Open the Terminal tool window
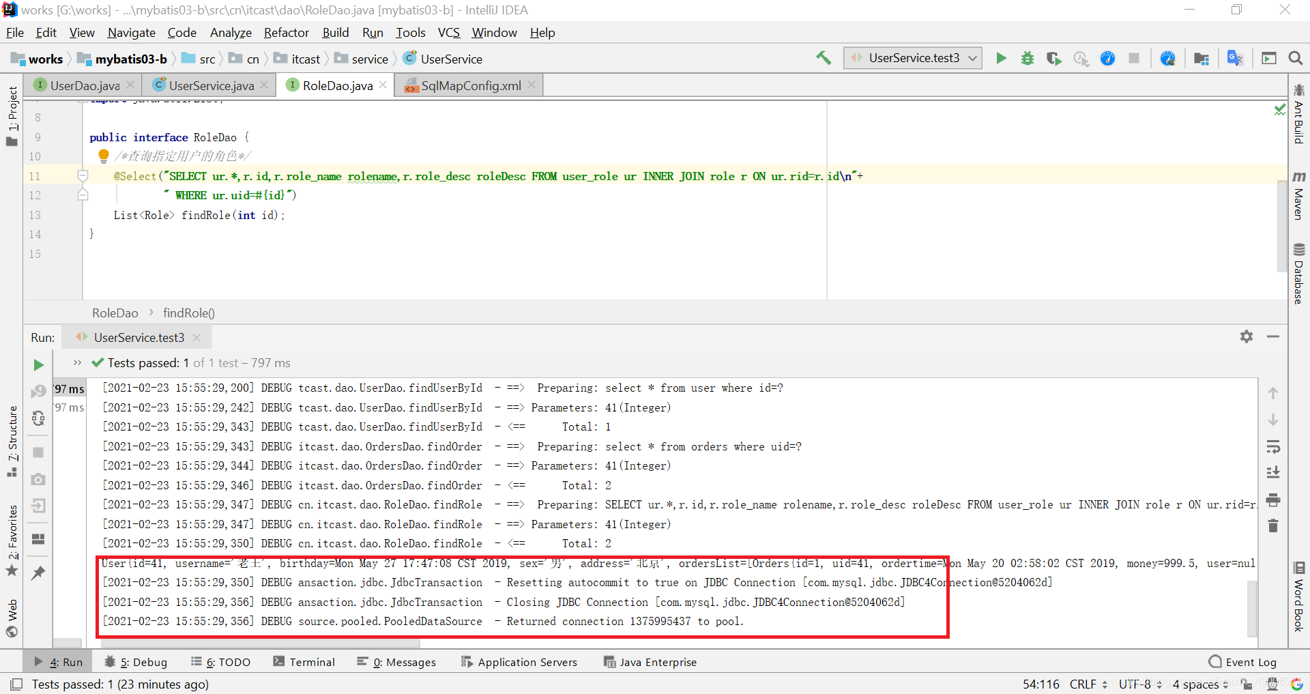The height and width of the screenshot is (694, 1310). pyautogui.click(x=304, y=662)
